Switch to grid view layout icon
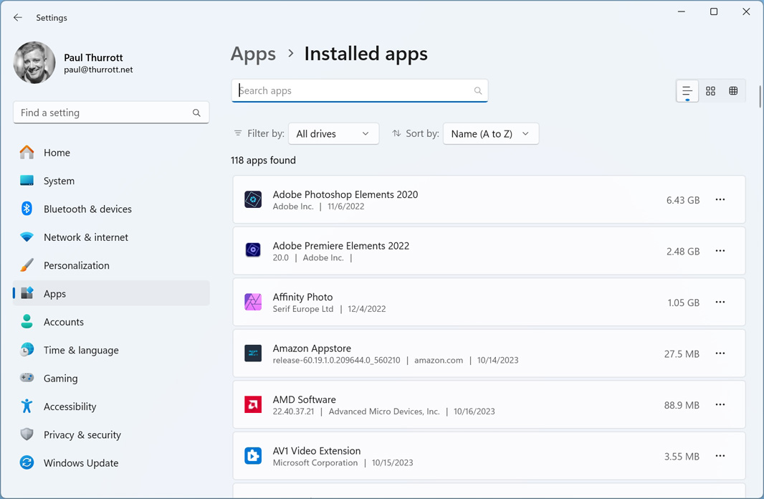This screenshot has width=764, height=499. click(710, 91)
